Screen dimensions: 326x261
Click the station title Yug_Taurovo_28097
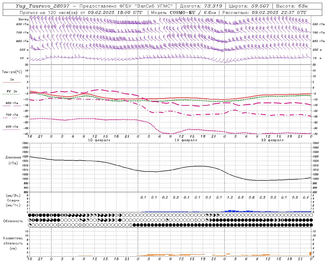tap(43, 6)
